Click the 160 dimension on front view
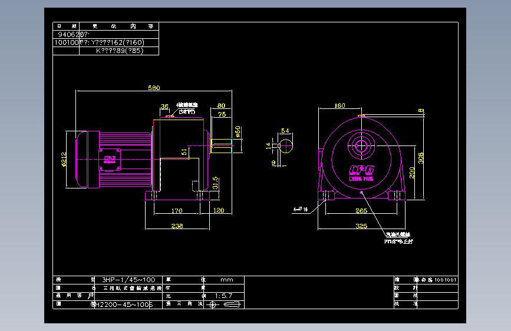Viewport: 511px width, 331px height. pyautogui.click(x=339, y=105)
